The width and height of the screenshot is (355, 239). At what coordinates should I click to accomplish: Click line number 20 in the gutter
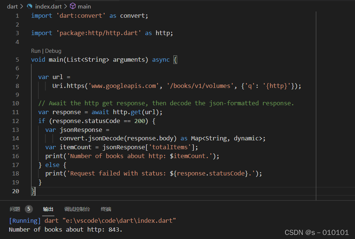point(16,191)
